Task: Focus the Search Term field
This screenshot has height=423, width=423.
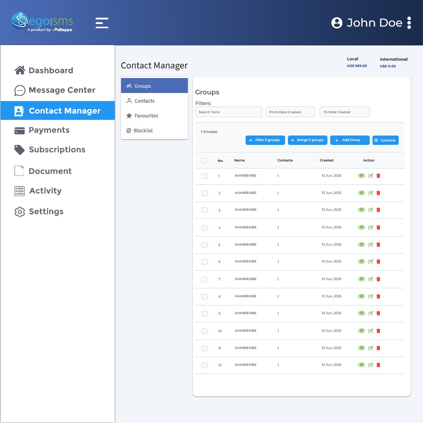Action: coord(228,112)
